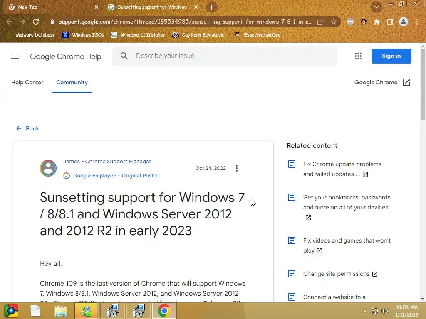The height and width of the screenshot is (319, 426).
Task: Bookmark page with star icon
Action: click(334, 22)
